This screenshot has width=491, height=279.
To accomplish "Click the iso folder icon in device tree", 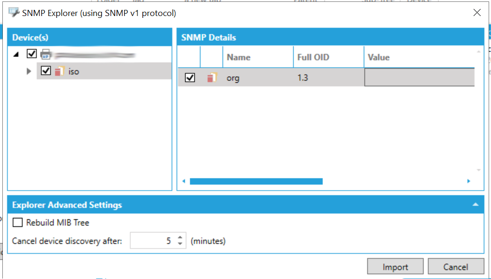I will [59, 72].
